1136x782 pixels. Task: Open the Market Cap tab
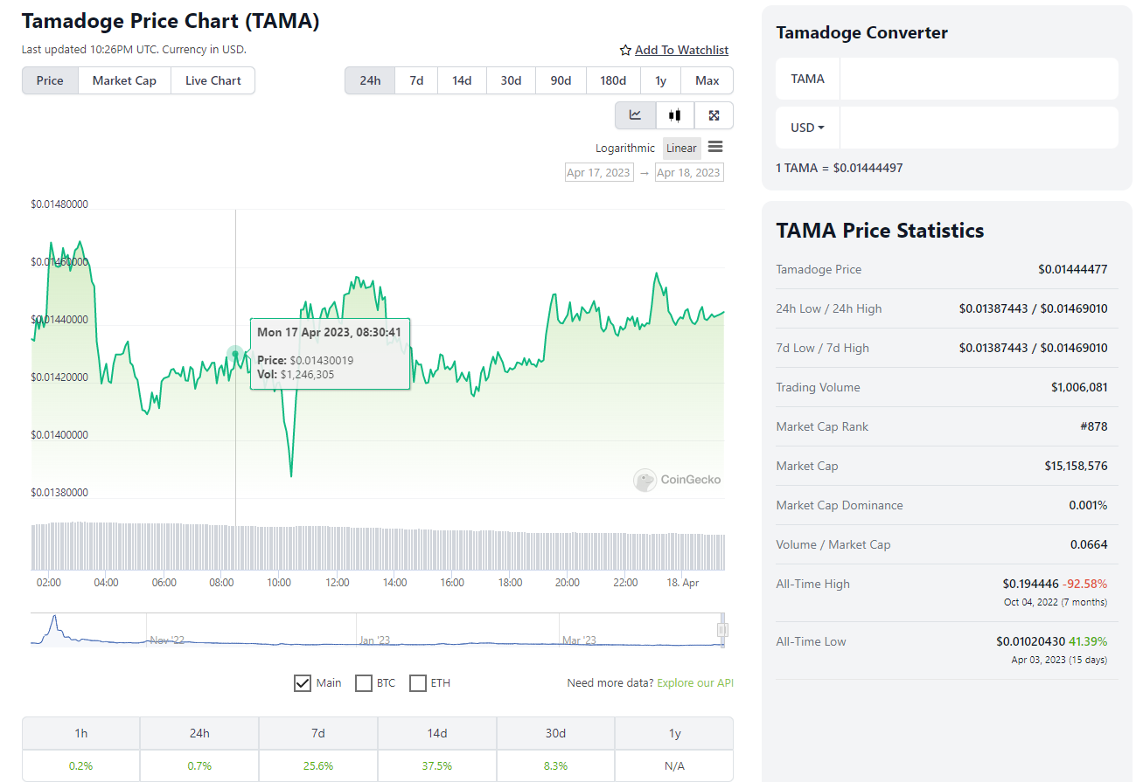click(124, 80)
